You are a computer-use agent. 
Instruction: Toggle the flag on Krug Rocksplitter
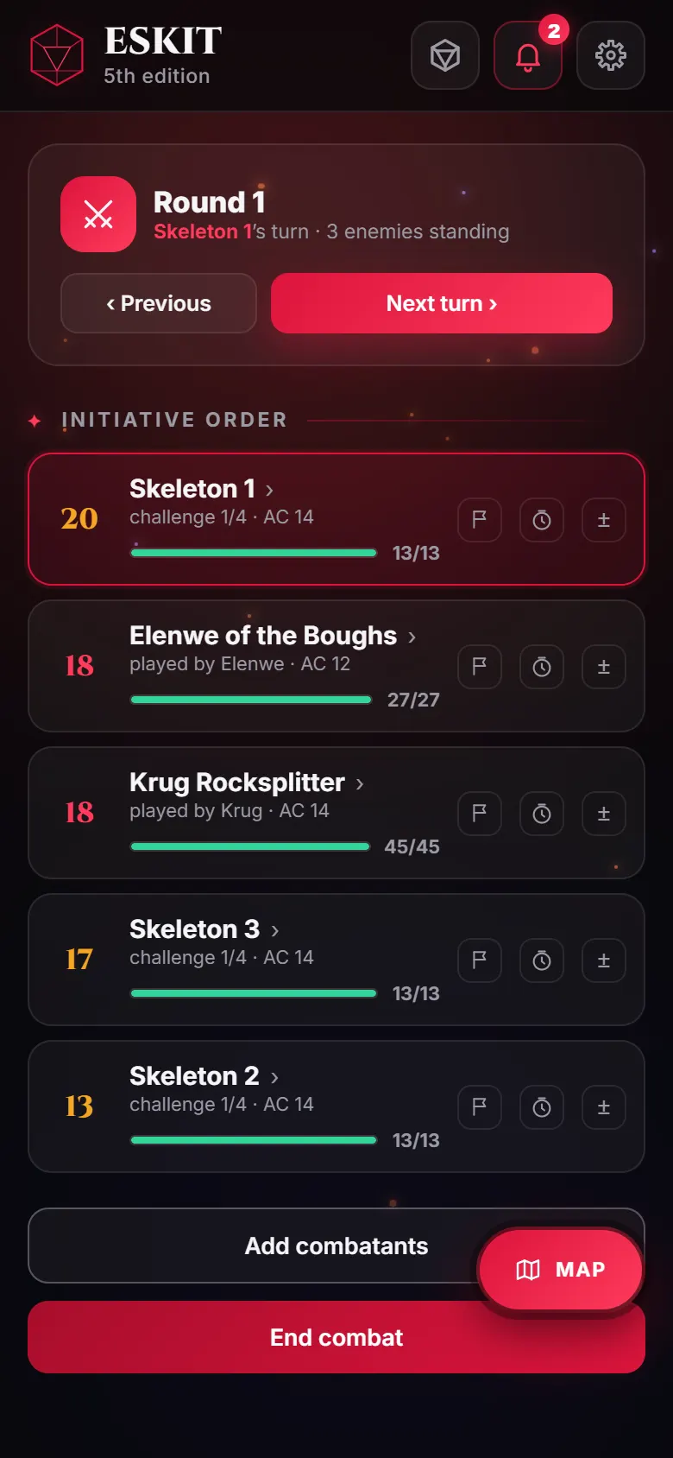pos(480,814)
